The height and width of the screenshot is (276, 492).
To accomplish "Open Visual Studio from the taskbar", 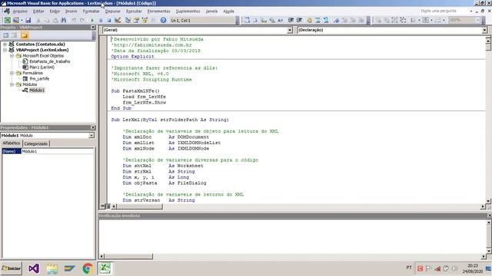I will click(34, 268).
